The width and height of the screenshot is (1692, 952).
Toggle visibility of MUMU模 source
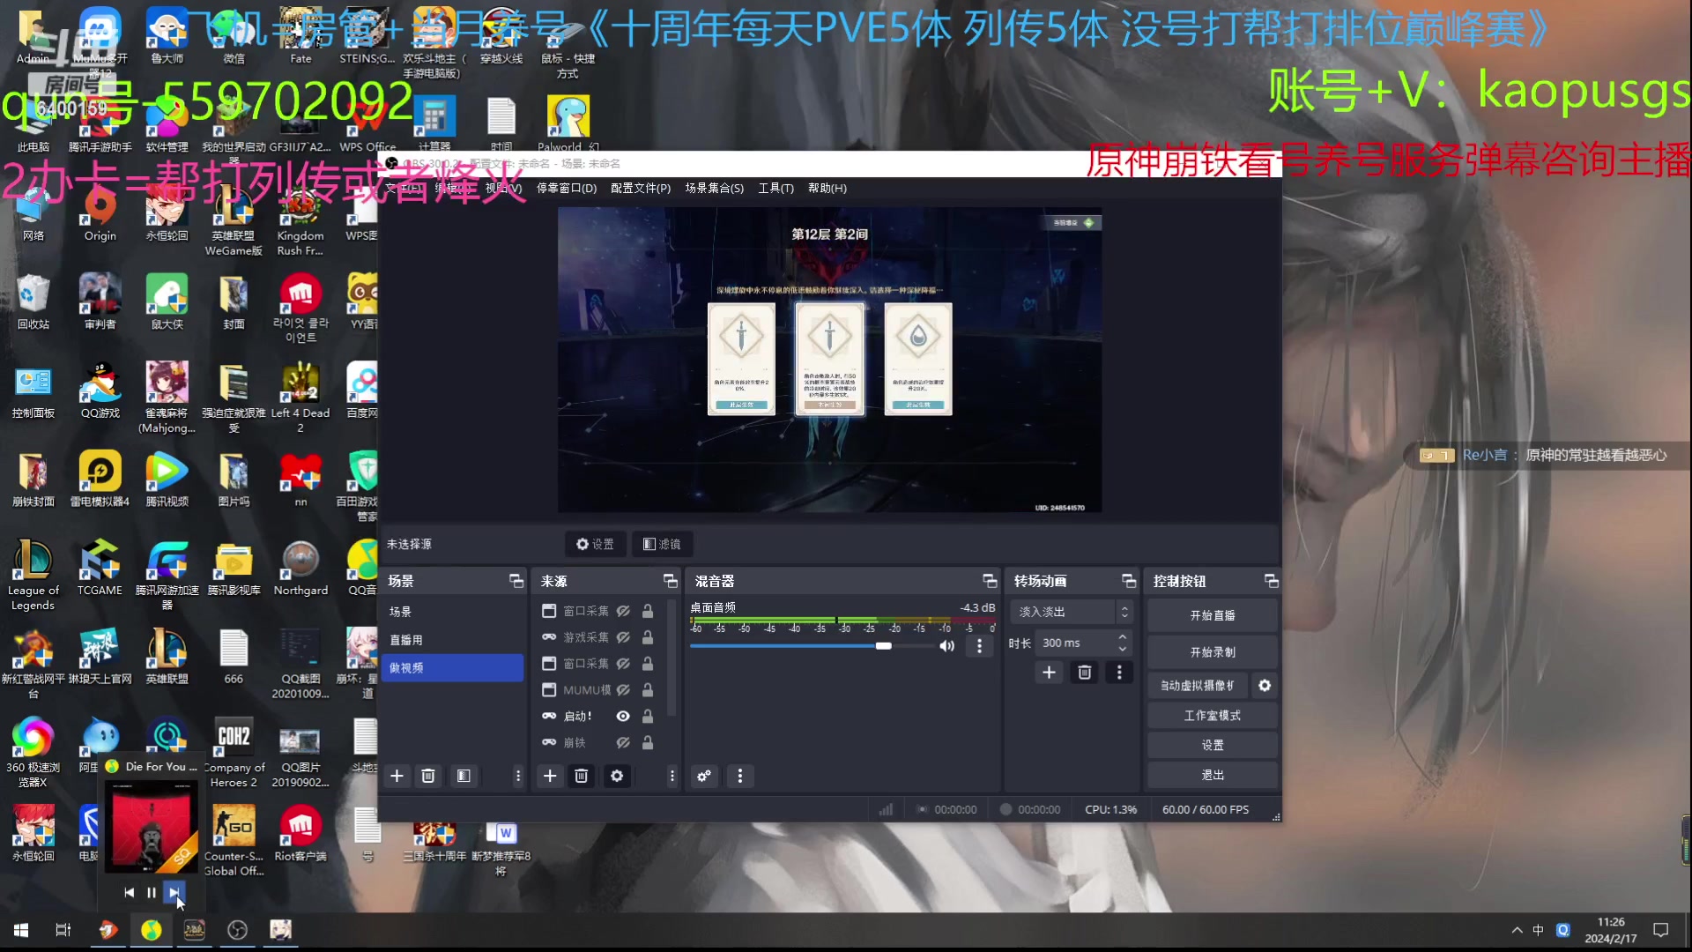623,690
